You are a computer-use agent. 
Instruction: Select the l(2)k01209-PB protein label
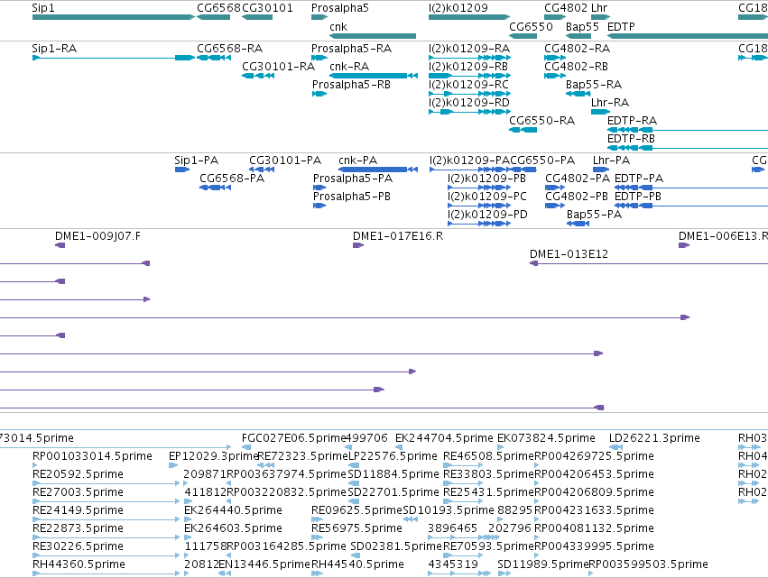(x=486, y=179)
